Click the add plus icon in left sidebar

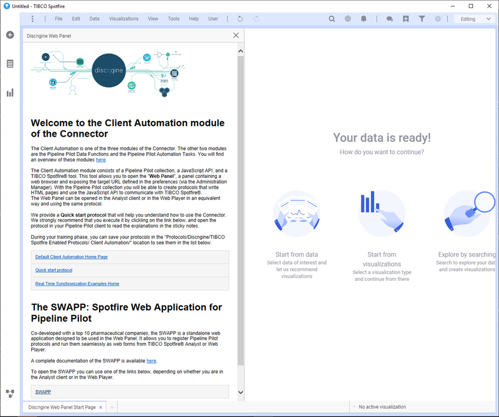(10, 35)
